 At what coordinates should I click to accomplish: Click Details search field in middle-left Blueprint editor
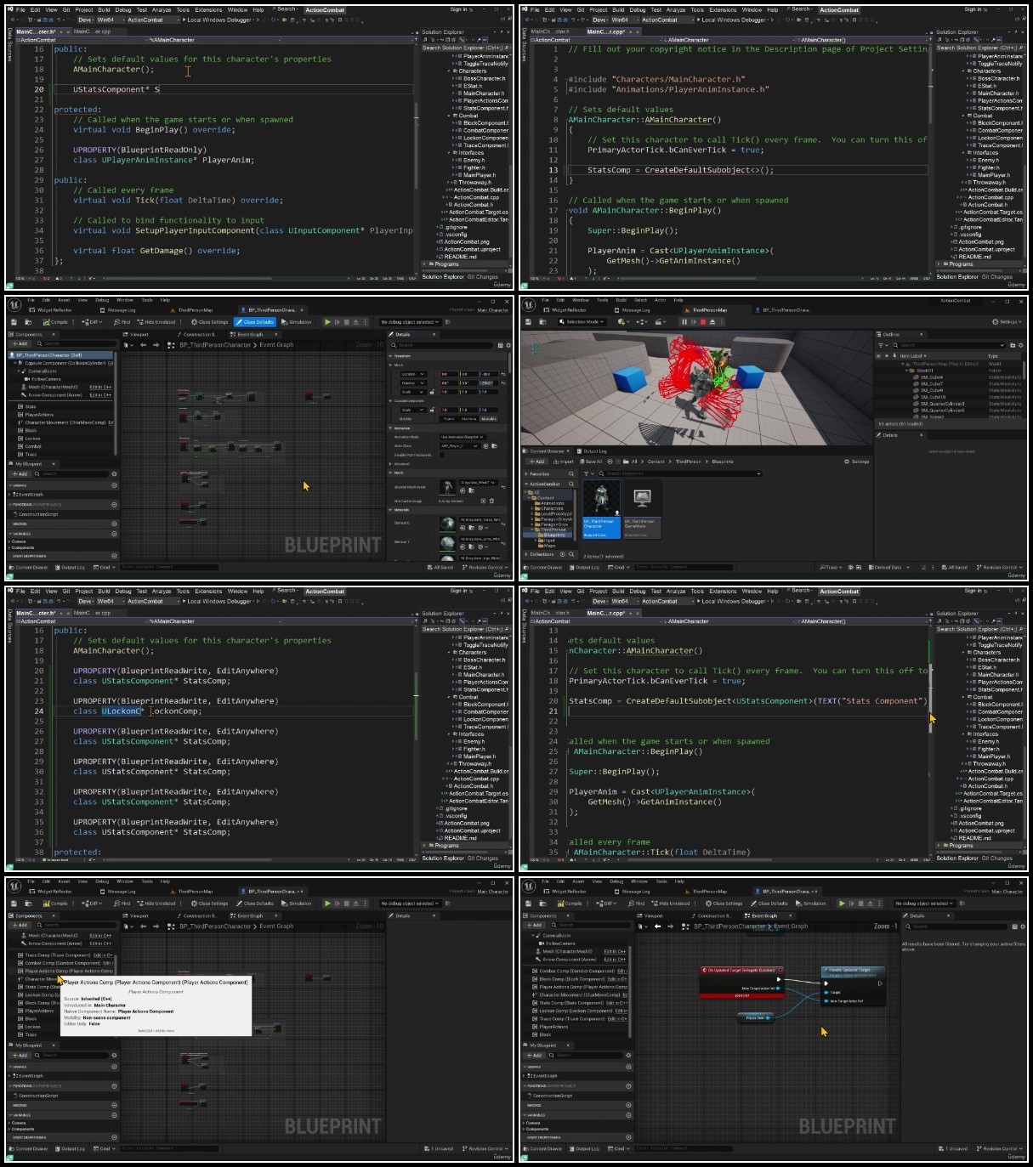pyautogui.click(x=443, y=345)
